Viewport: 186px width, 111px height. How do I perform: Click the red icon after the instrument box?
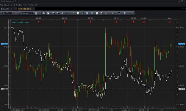tap(15, 13)
